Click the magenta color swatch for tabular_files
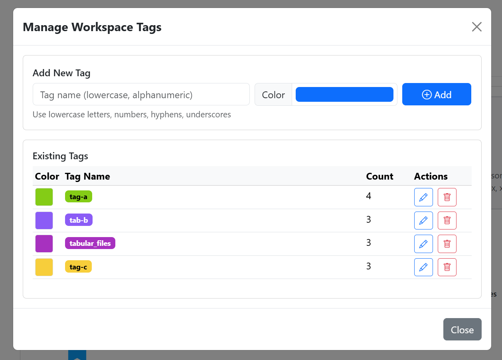 44,244
